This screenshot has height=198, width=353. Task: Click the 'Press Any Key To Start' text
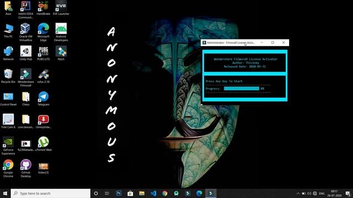click(x=224, y=81)
